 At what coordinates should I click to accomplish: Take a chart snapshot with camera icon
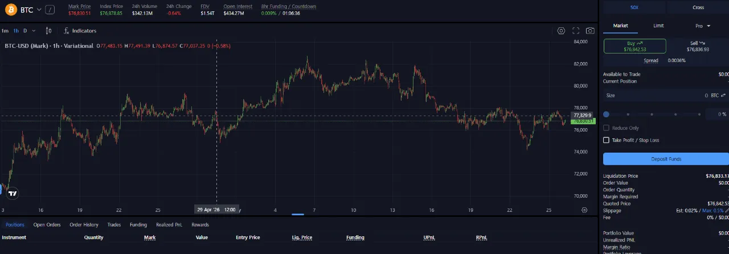point(591,31)
